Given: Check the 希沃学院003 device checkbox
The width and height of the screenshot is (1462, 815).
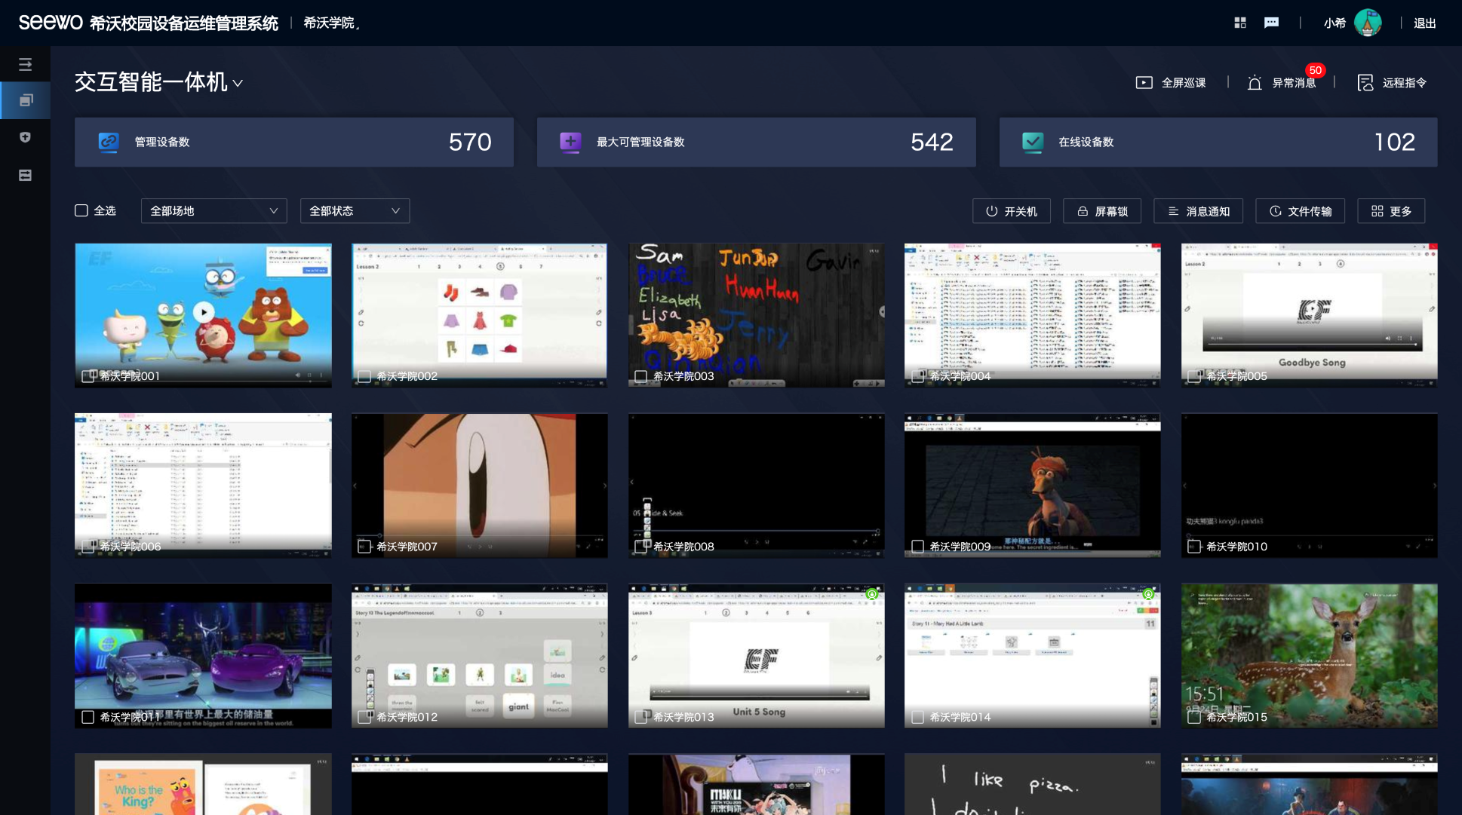Looking at the screenshot, I should pos(641,376).
